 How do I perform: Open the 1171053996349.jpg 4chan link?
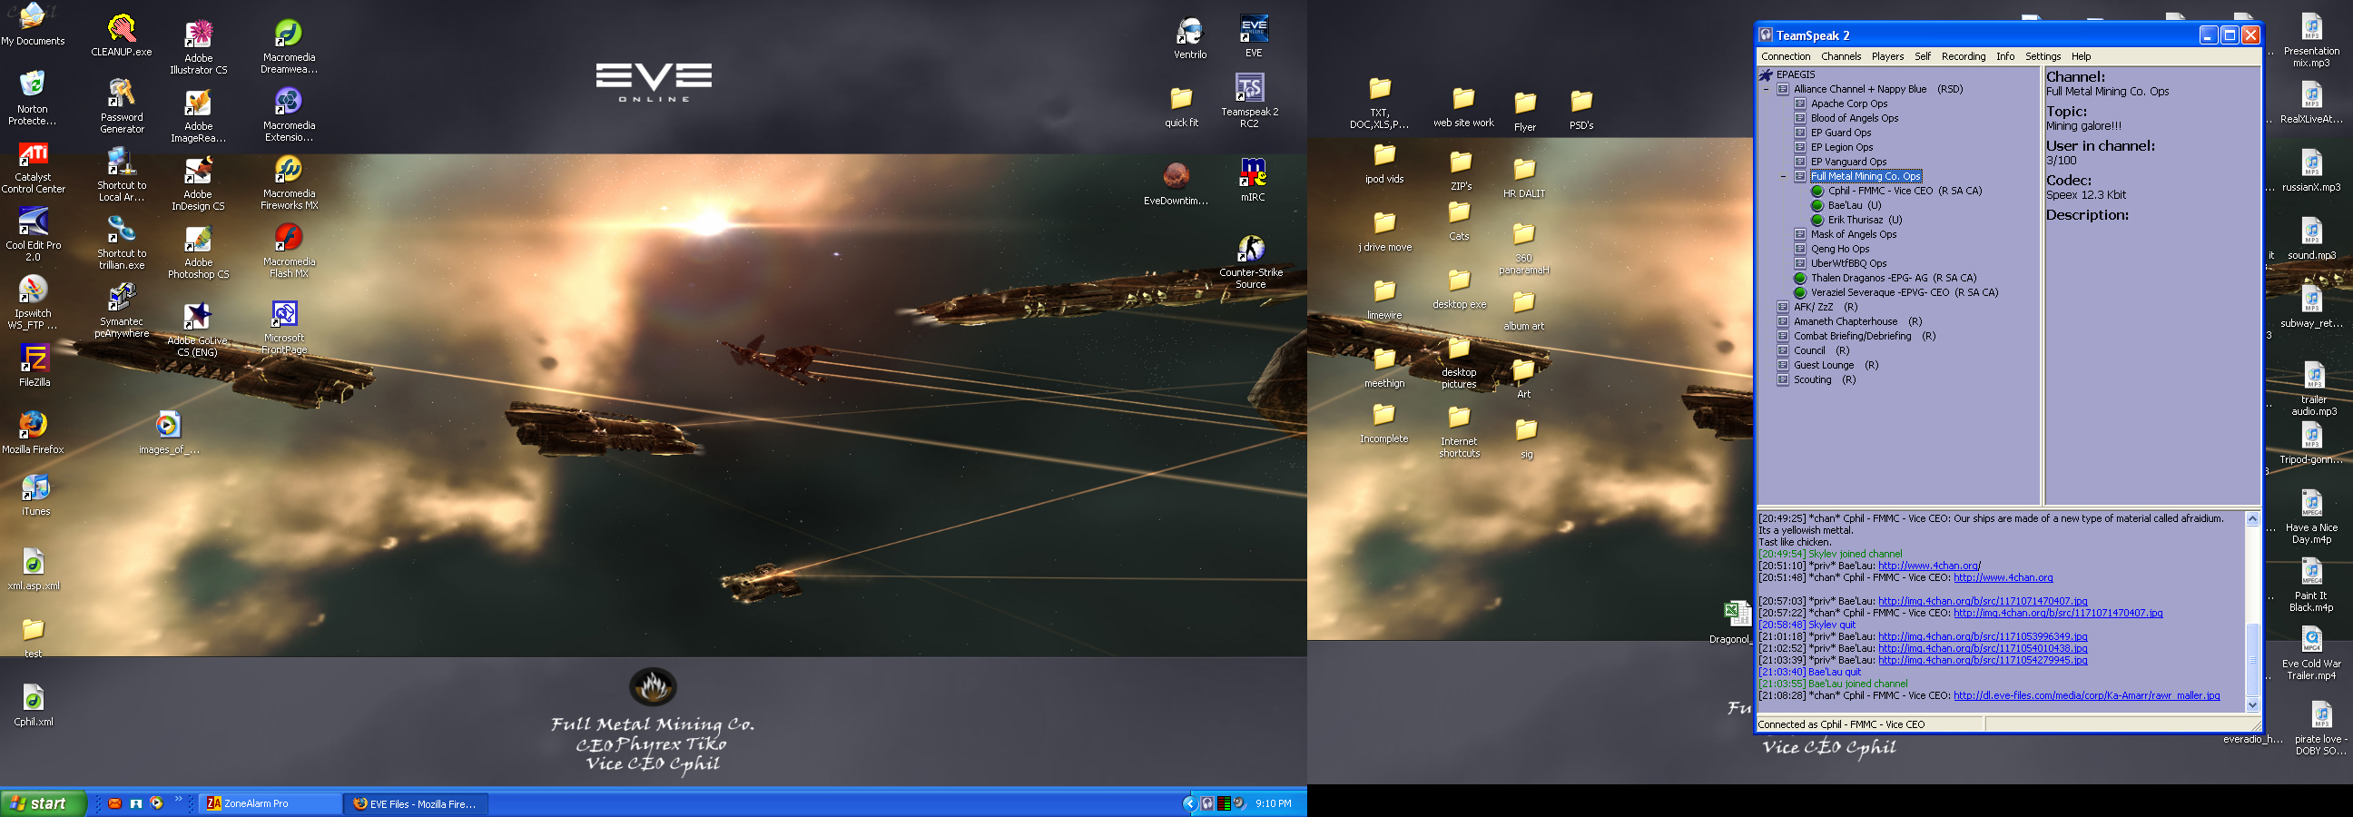tap(1982, 637)
